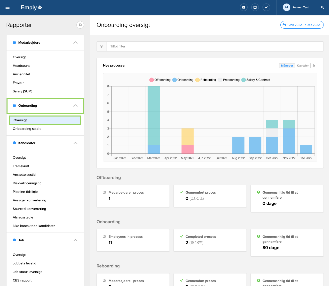Click the AT user avatar
Image resolution: width=329 pixels, height=286 pixels.
tap(286, 7)
